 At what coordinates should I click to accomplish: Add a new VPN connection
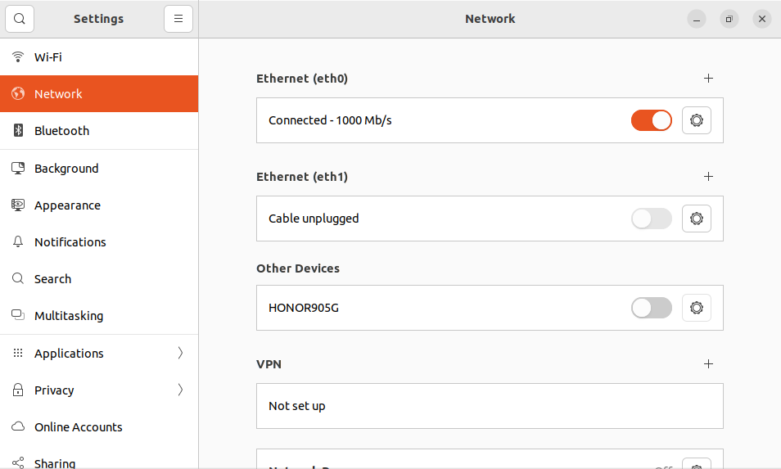click(x=708, y=364)
